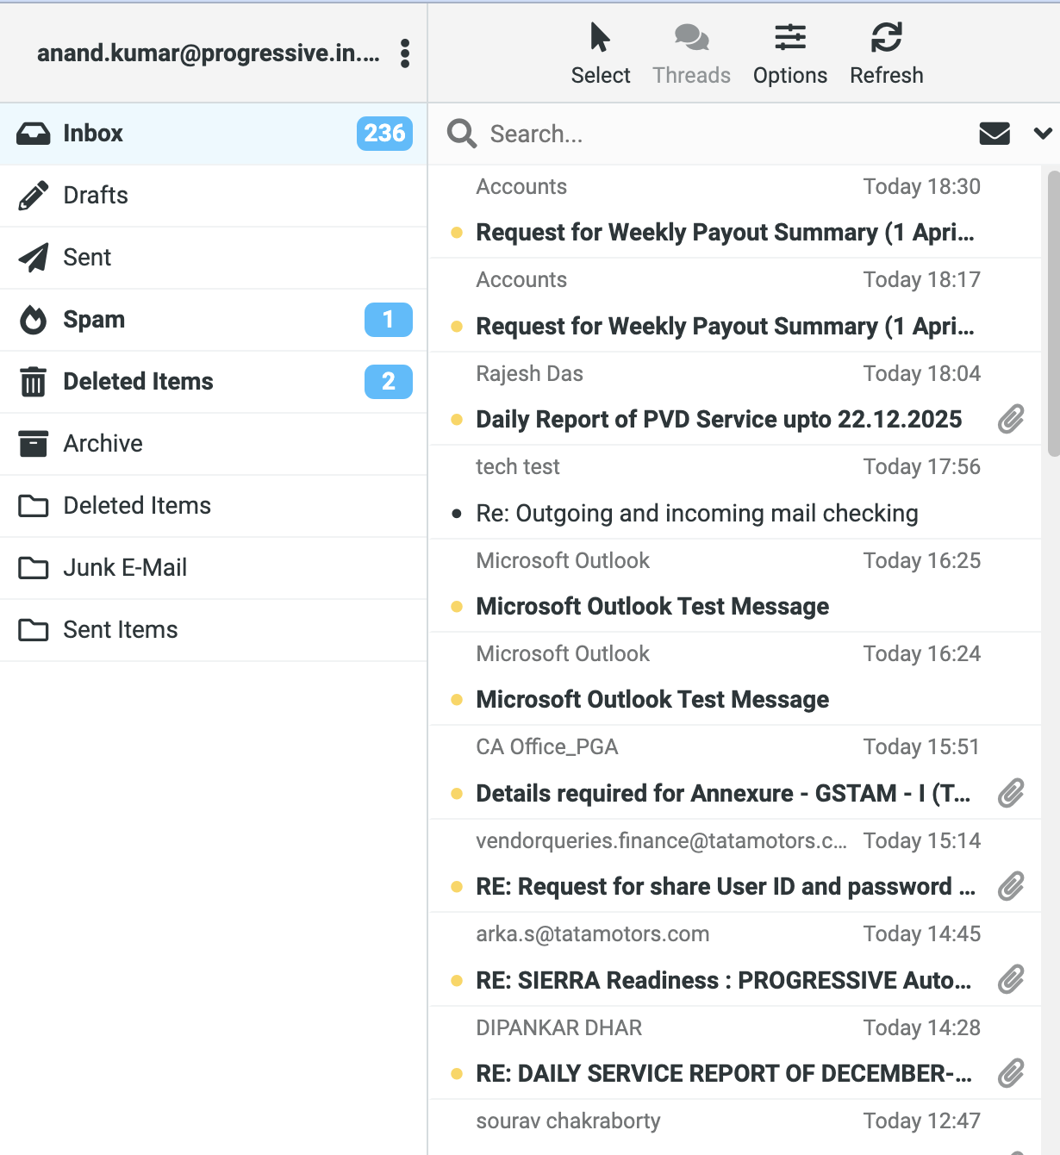The width and height of the screenshot is (1060, 1155).
Task: Toggle yellow flag dot on Rajesh Das email
Action: (x=457, y=421)
